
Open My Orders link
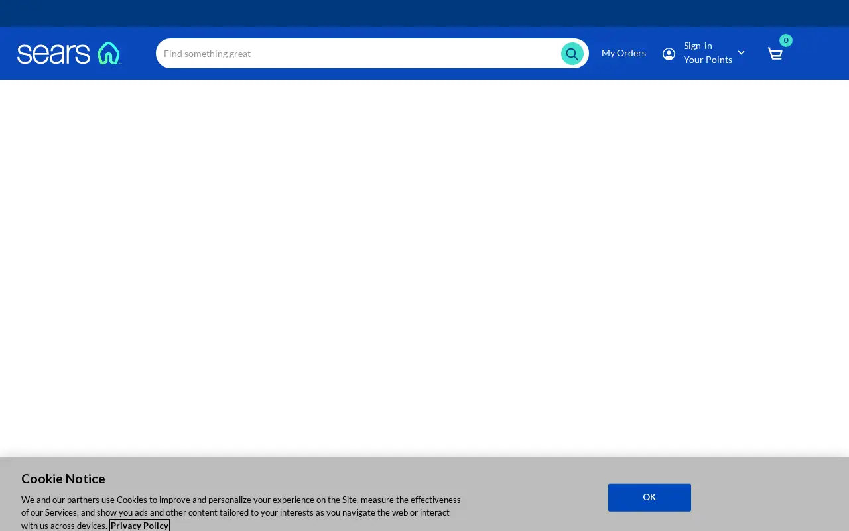point(623,53)
